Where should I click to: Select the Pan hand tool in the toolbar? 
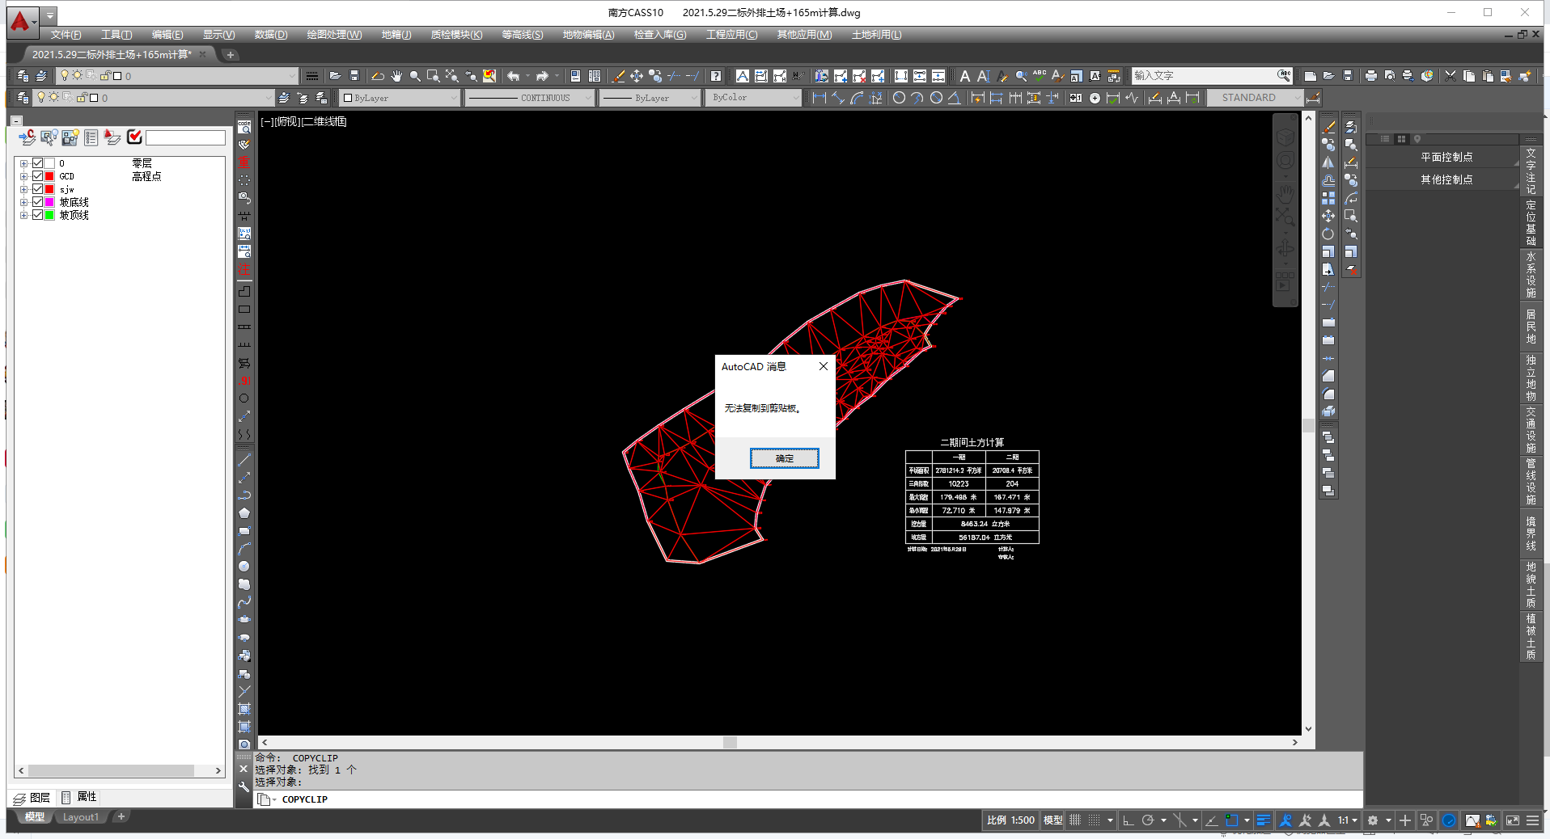pos(396,76)
